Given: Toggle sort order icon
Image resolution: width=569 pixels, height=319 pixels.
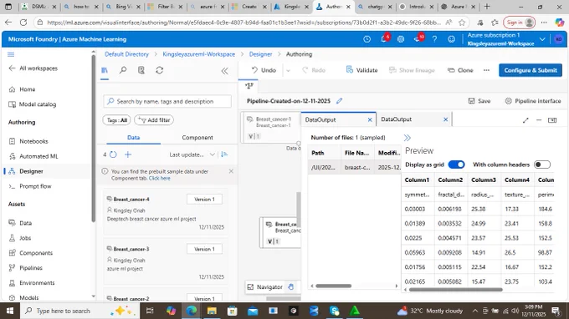Looking at the screenshot, I should coord(224,154).
